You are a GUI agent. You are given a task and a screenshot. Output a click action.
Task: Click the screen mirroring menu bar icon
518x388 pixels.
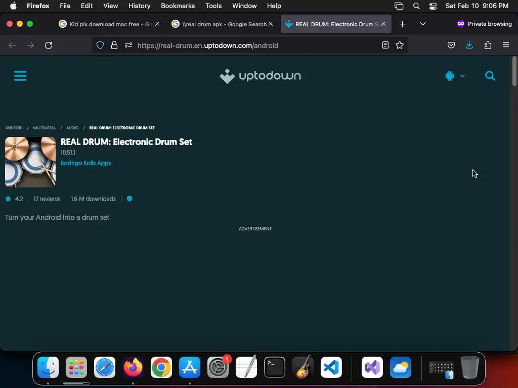pyautogui.click(x=399, y=6)
